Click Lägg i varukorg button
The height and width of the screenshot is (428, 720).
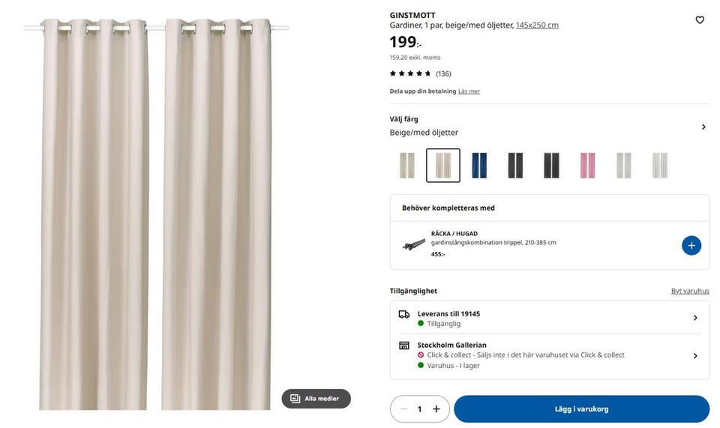pyautogui.click(x=581, y=409)
